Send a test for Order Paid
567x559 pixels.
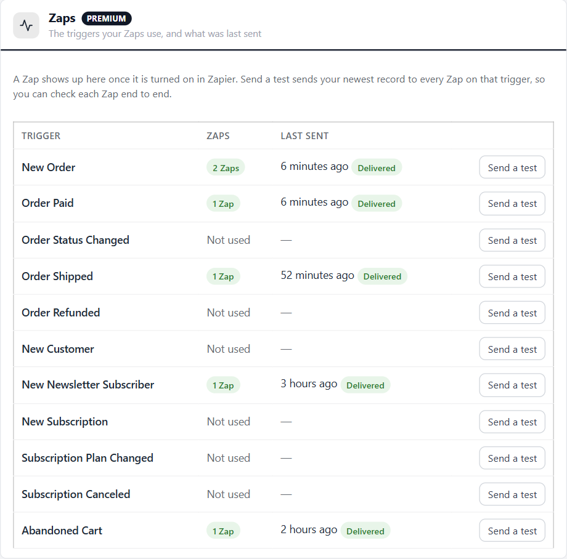point(512,203)
